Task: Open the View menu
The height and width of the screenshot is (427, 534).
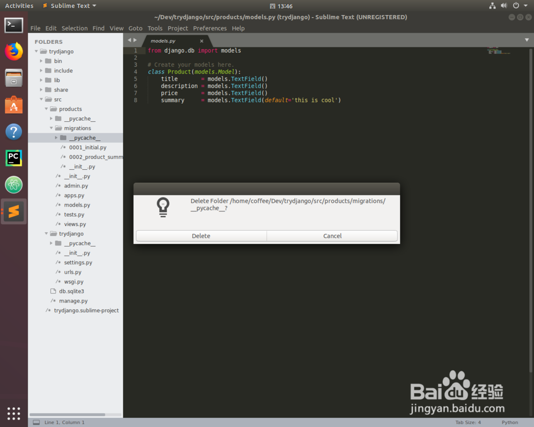Action: click(x=116, y=28)
